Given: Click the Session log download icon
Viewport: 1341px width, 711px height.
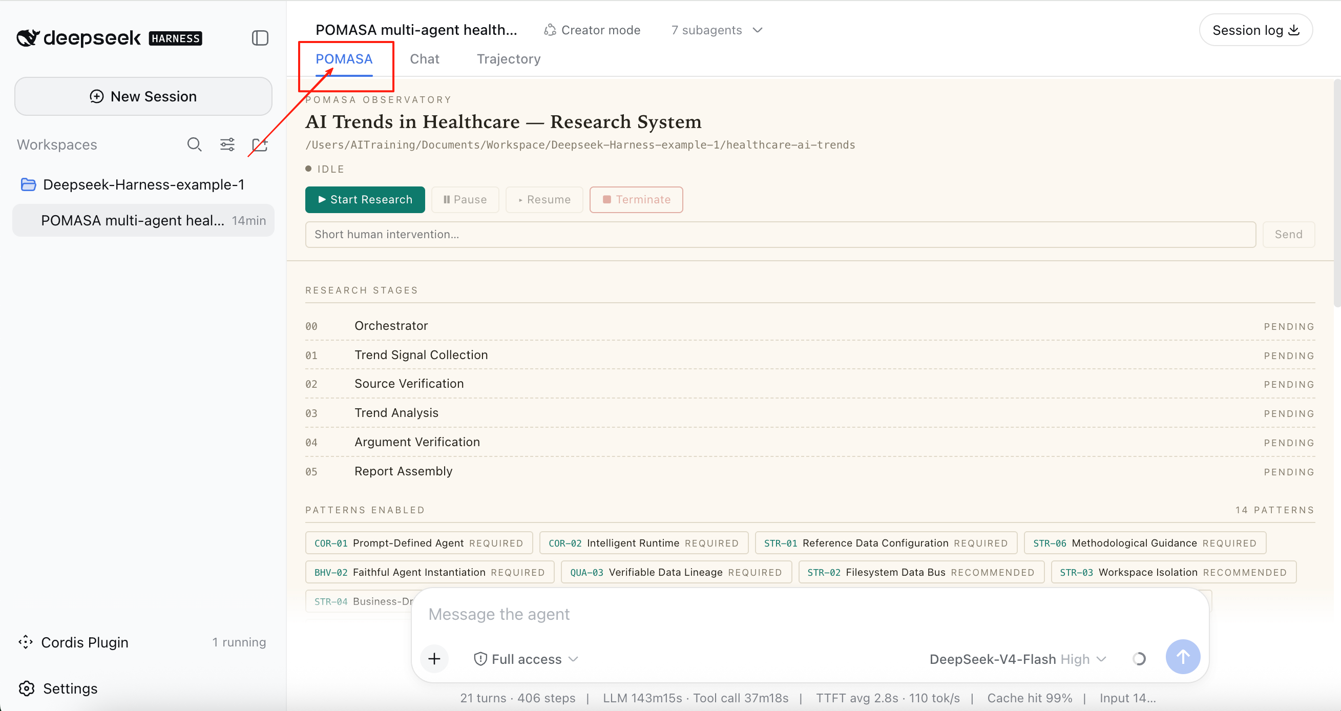Looking at the screenshot, I should point(1294,30).
